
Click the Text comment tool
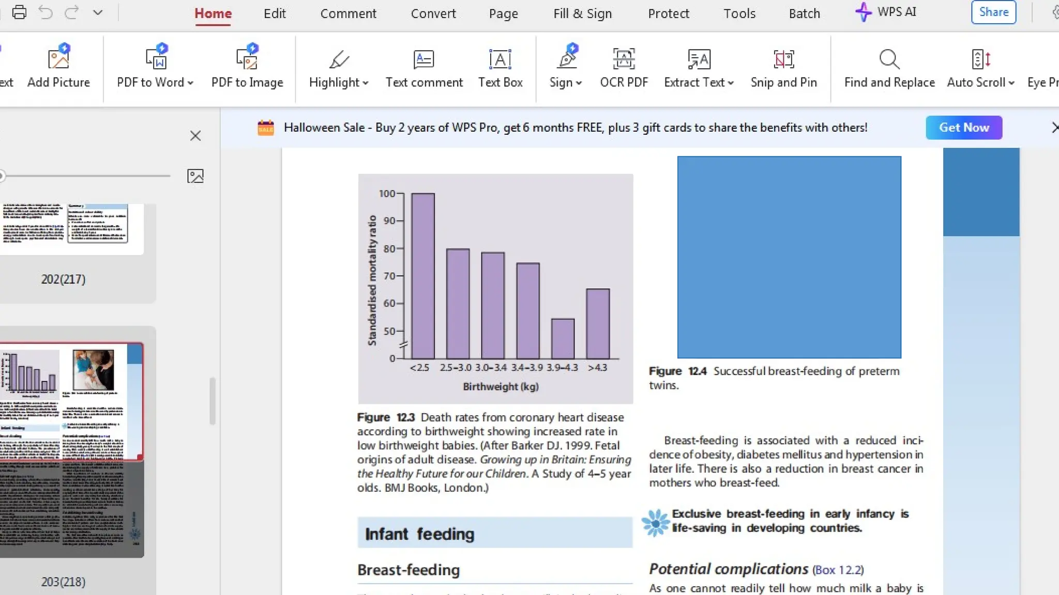(423, 66)
